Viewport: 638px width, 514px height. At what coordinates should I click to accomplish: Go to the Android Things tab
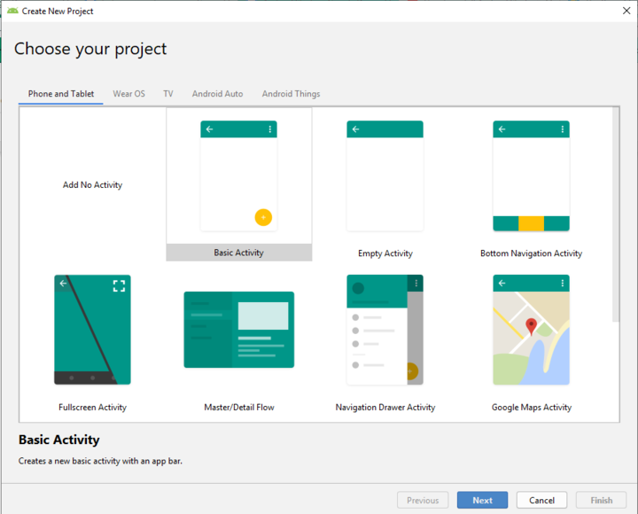click(x=291, y=94)
